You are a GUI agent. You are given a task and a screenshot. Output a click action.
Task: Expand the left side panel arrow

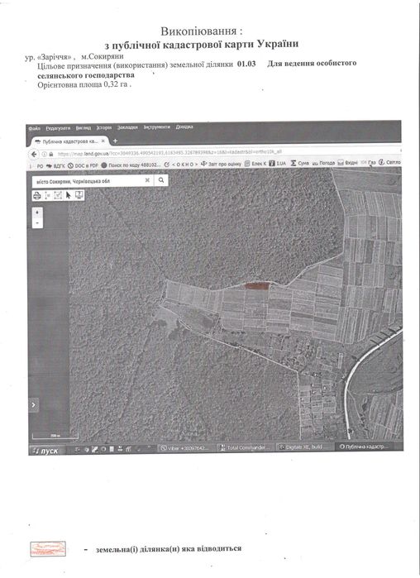pyautogui.click(x=33, y=404)
